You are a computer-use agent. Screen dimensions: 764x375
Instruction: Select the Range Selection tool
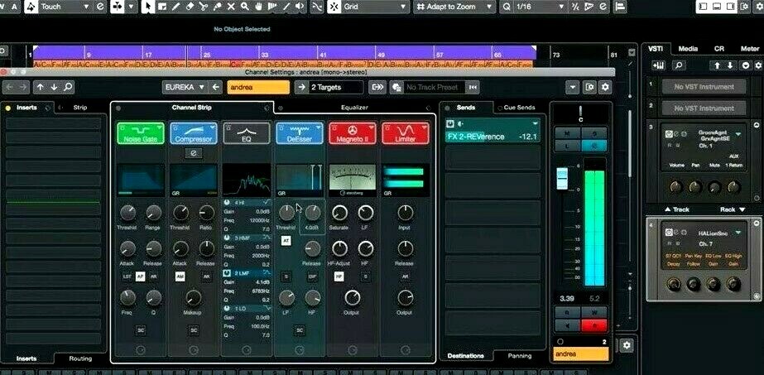point(161,7)
